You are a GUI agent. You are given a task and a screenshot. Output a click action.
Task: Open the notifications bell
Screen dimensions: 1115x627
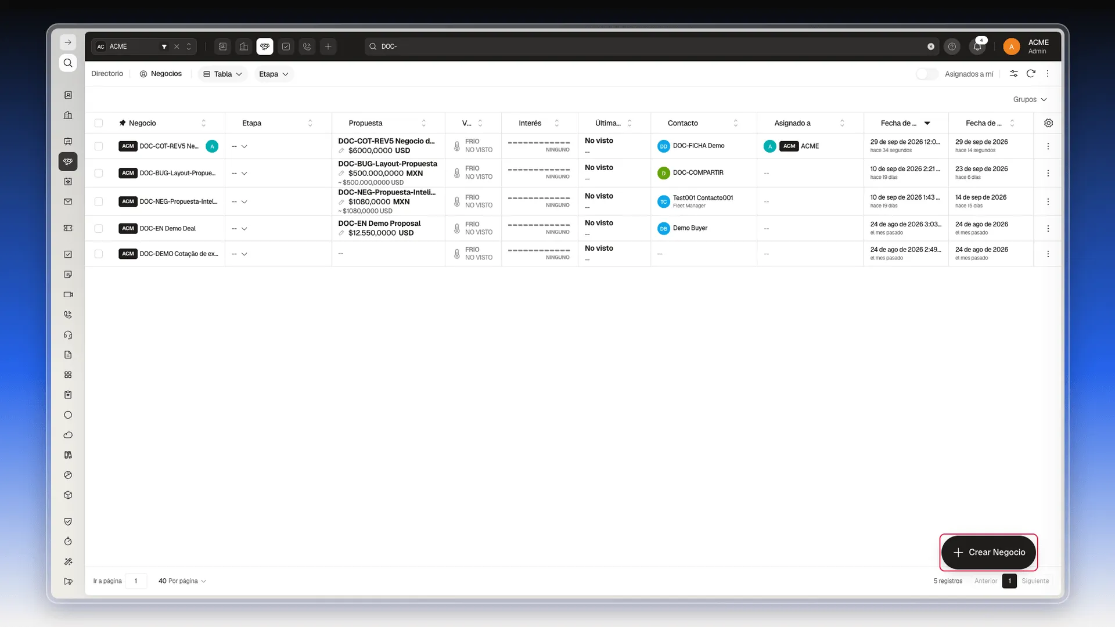click(x=977, y=46)
